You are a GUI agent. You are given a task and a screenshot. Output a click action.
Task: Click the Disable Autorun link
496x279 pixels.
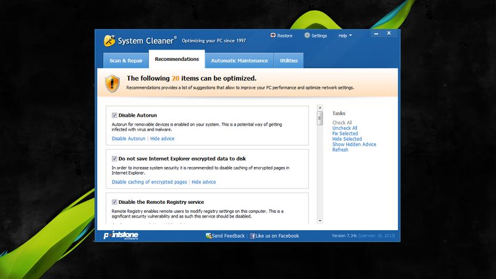tap(128, 138)
